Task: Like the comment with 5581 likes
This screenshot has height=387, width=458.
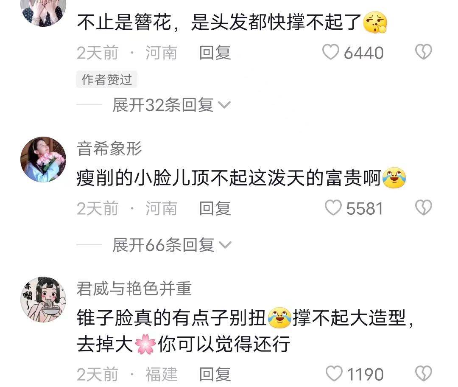Action: tap(333, 208)
